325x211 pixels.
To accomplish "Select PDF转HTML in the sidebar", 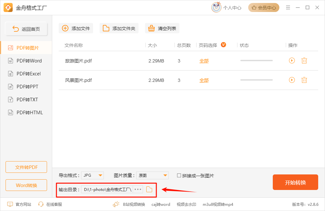I will [26, 113].
